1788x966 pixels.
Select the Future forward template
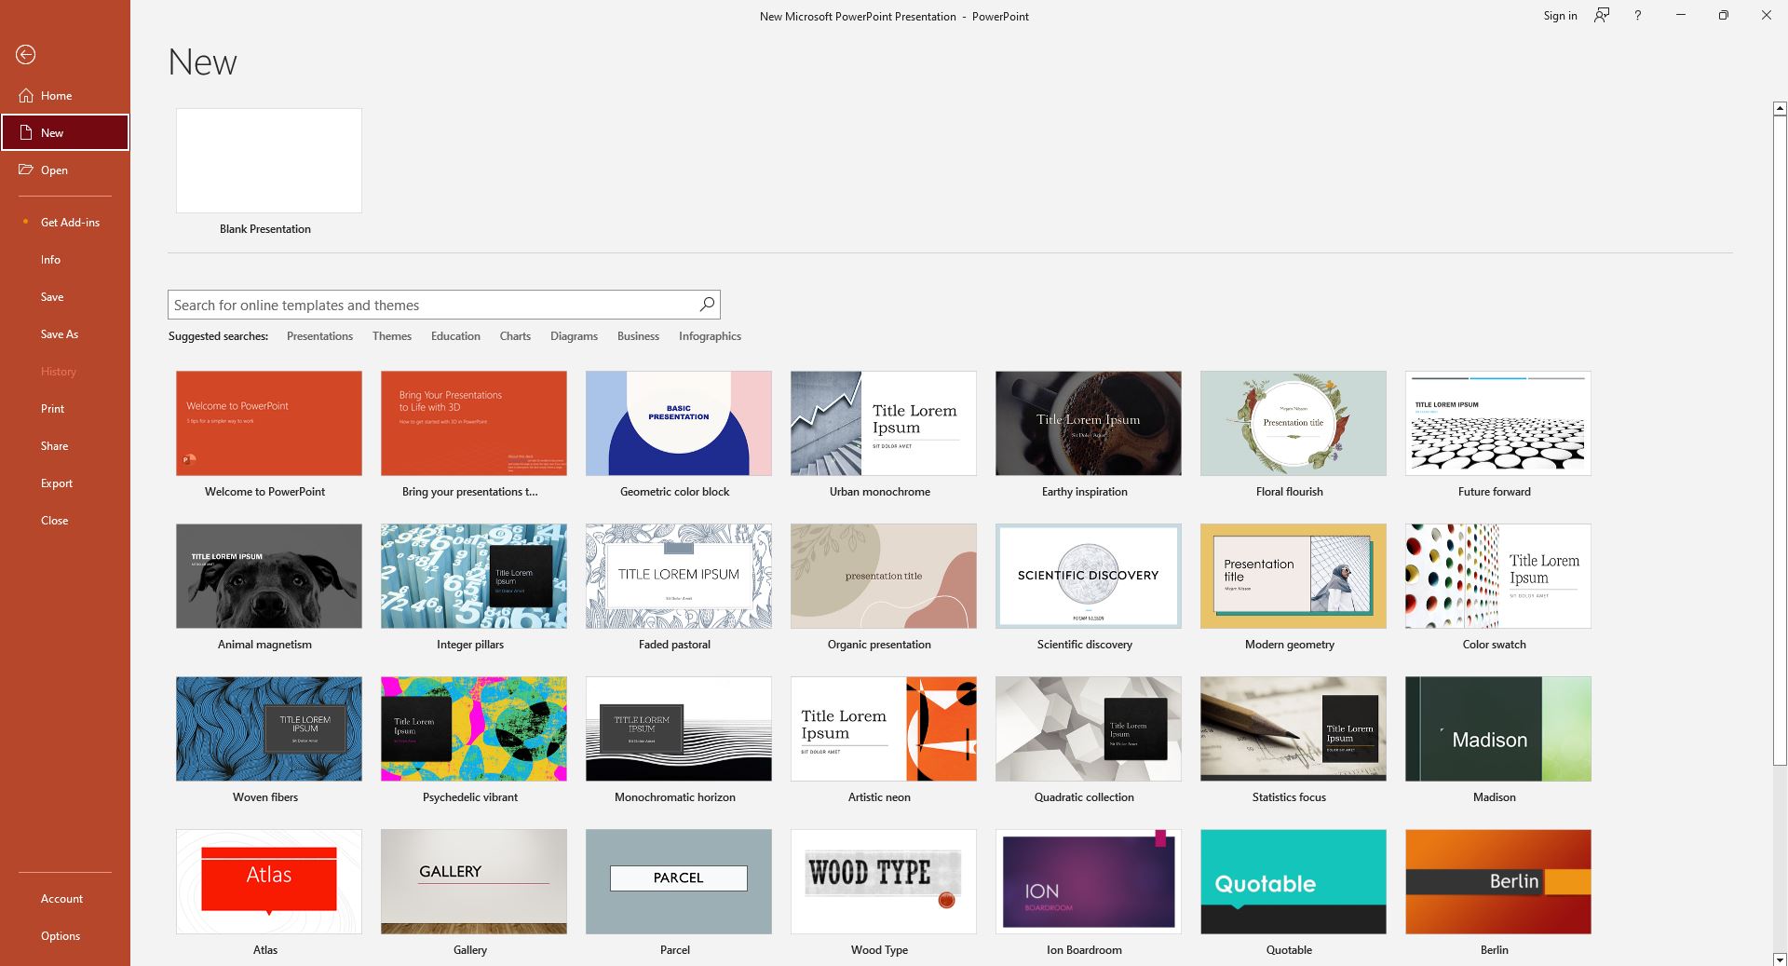pyautogui.click(x=1498, y=423)
